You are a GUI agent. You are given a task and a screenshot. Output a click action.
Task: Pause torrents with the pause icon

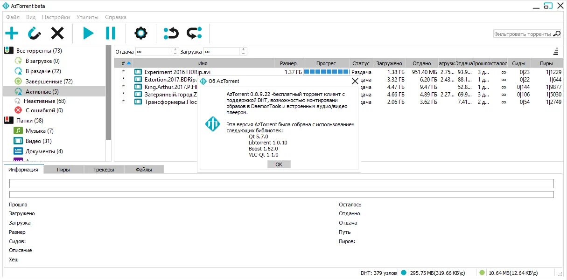(x=111, y=33)
